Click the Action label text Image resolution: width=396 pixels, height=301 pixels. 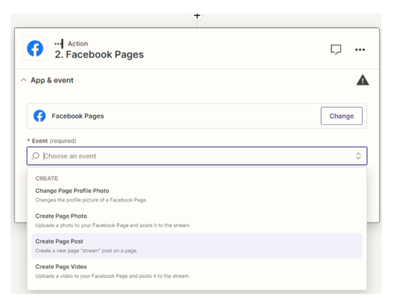tap(78, 44)
